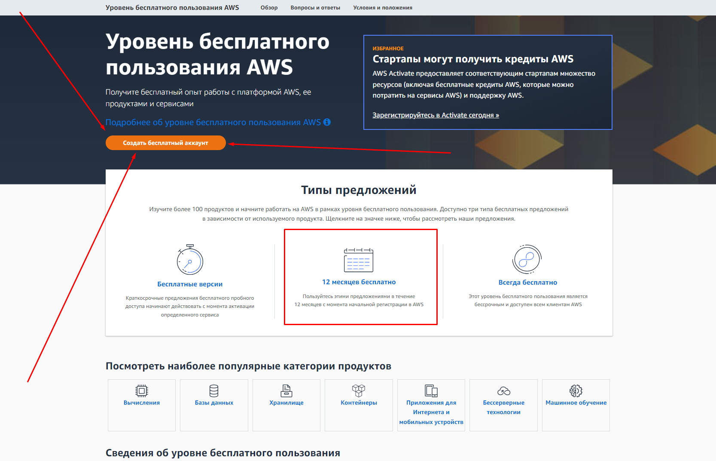The height and width of the screenshot is (461, 716).
Task: Click the calendar icon for 12 months free
Action: click(359, 260)
